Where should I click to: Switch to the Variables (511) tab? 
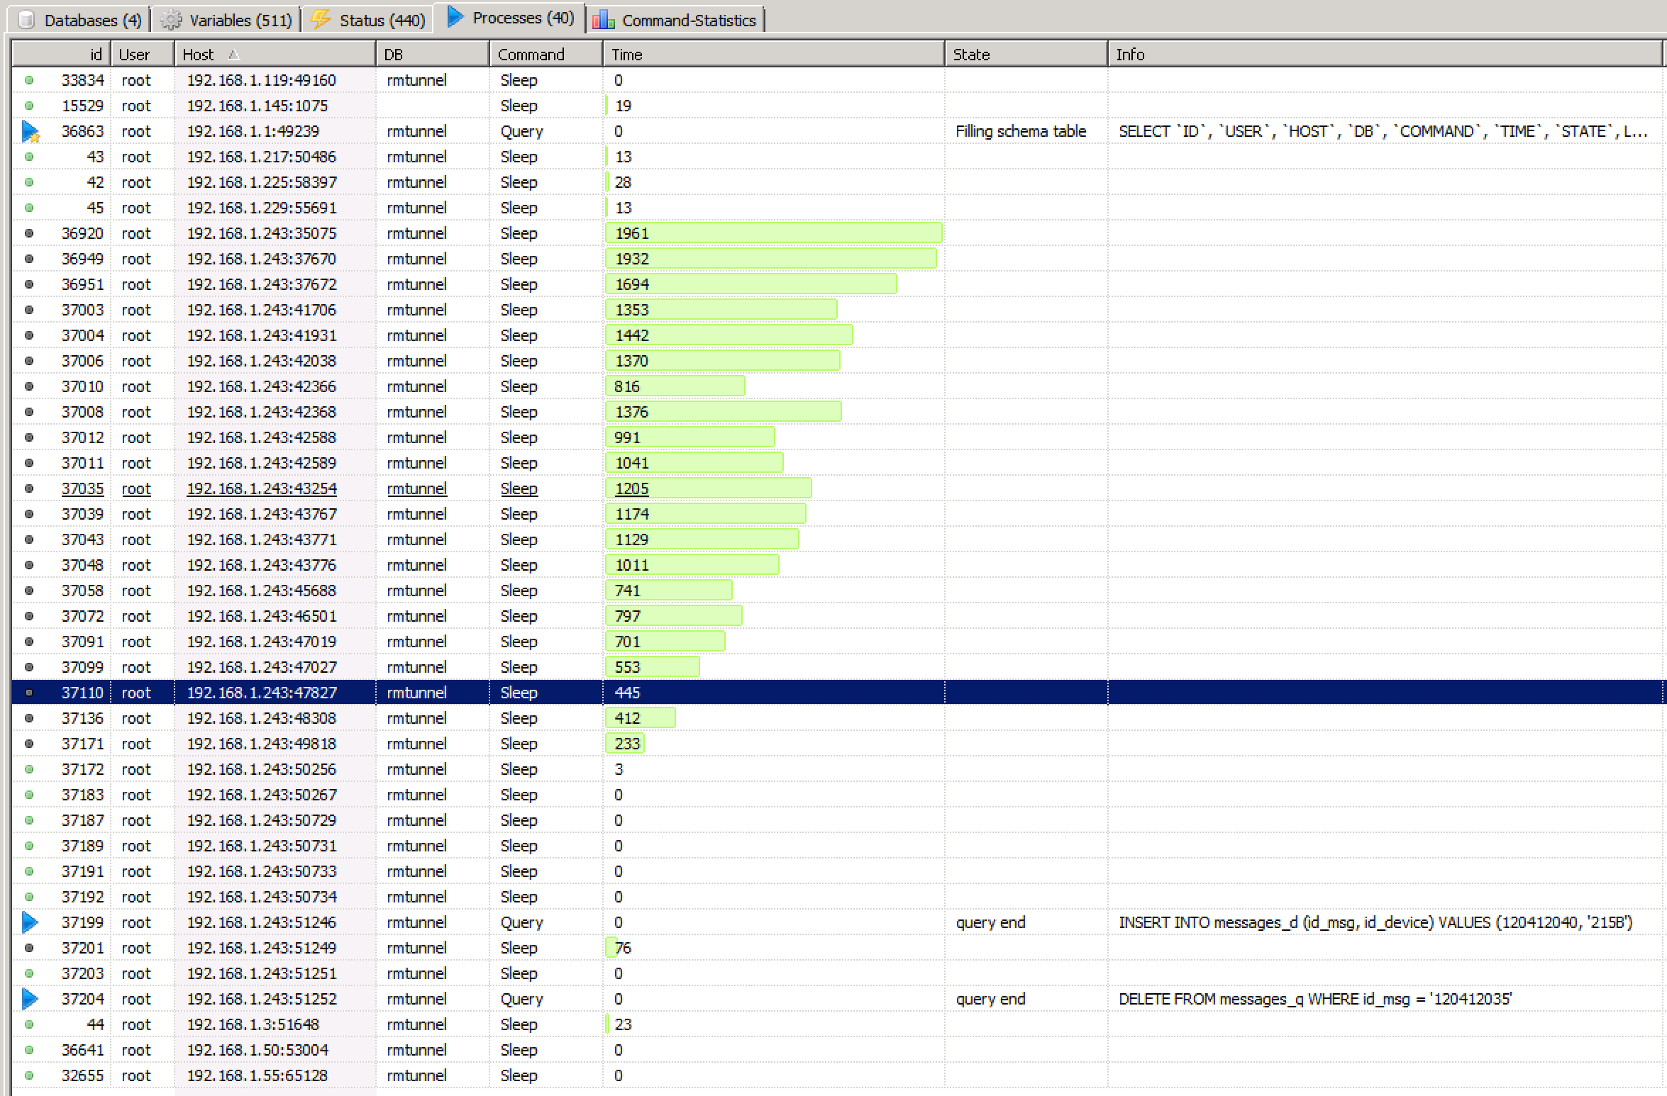pos(240,20)
